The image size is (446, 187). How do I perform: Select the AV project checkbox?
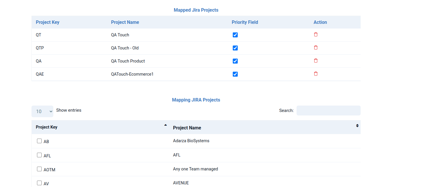39,183
